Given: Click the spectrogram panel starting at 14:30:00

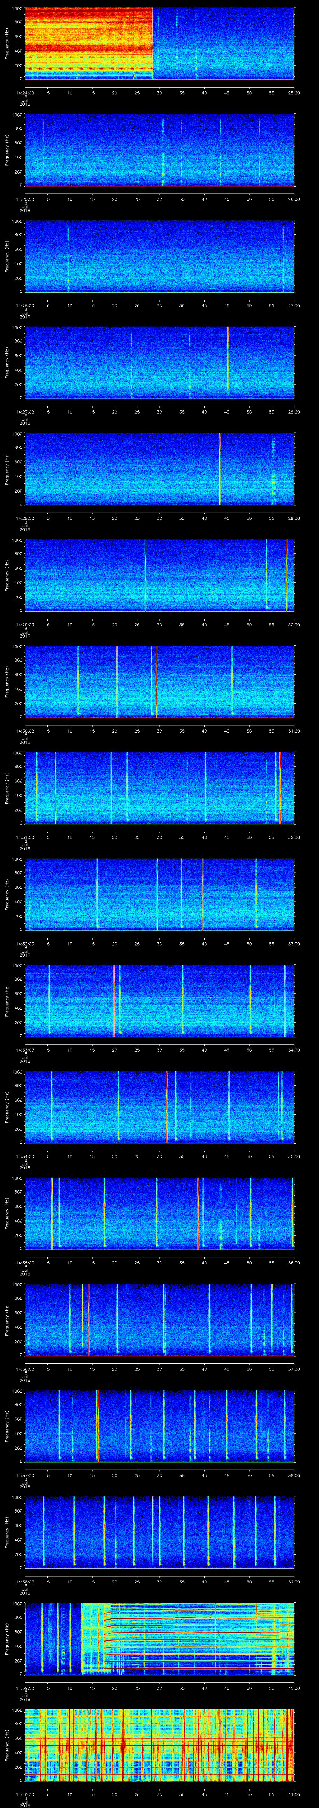Looking at the screenshot, I should tap(159, 682).
